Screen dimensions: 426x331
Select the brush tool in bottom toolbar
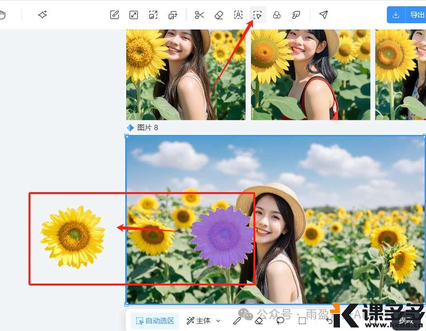[237, 321]
